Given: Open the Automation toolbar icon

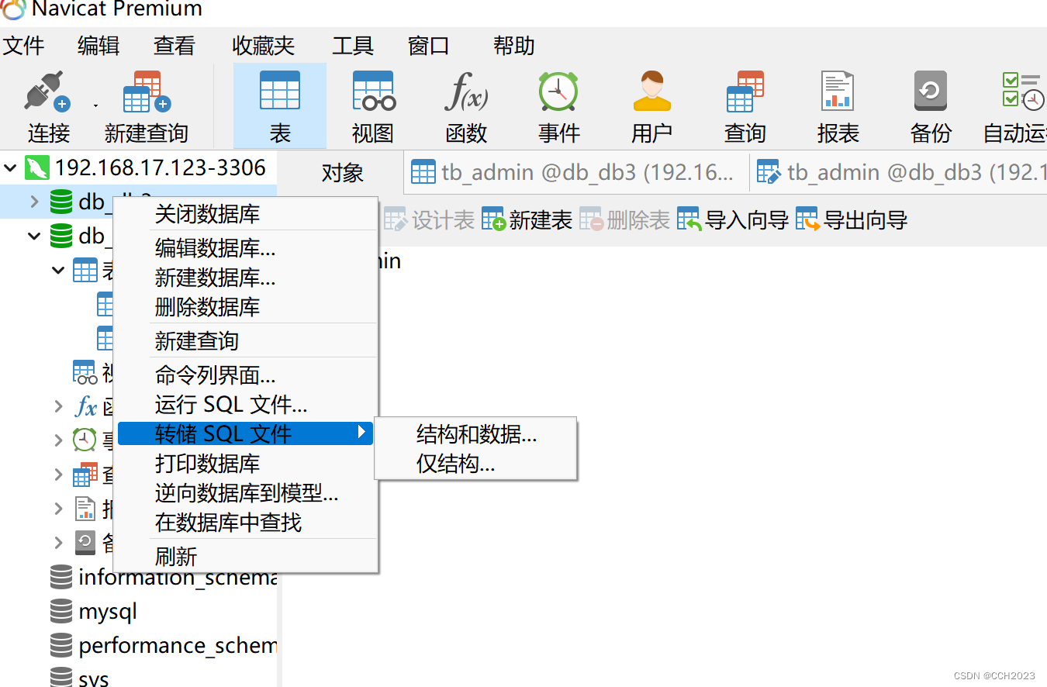Looking at the screenshot, I should click(x=1024, y=91).
